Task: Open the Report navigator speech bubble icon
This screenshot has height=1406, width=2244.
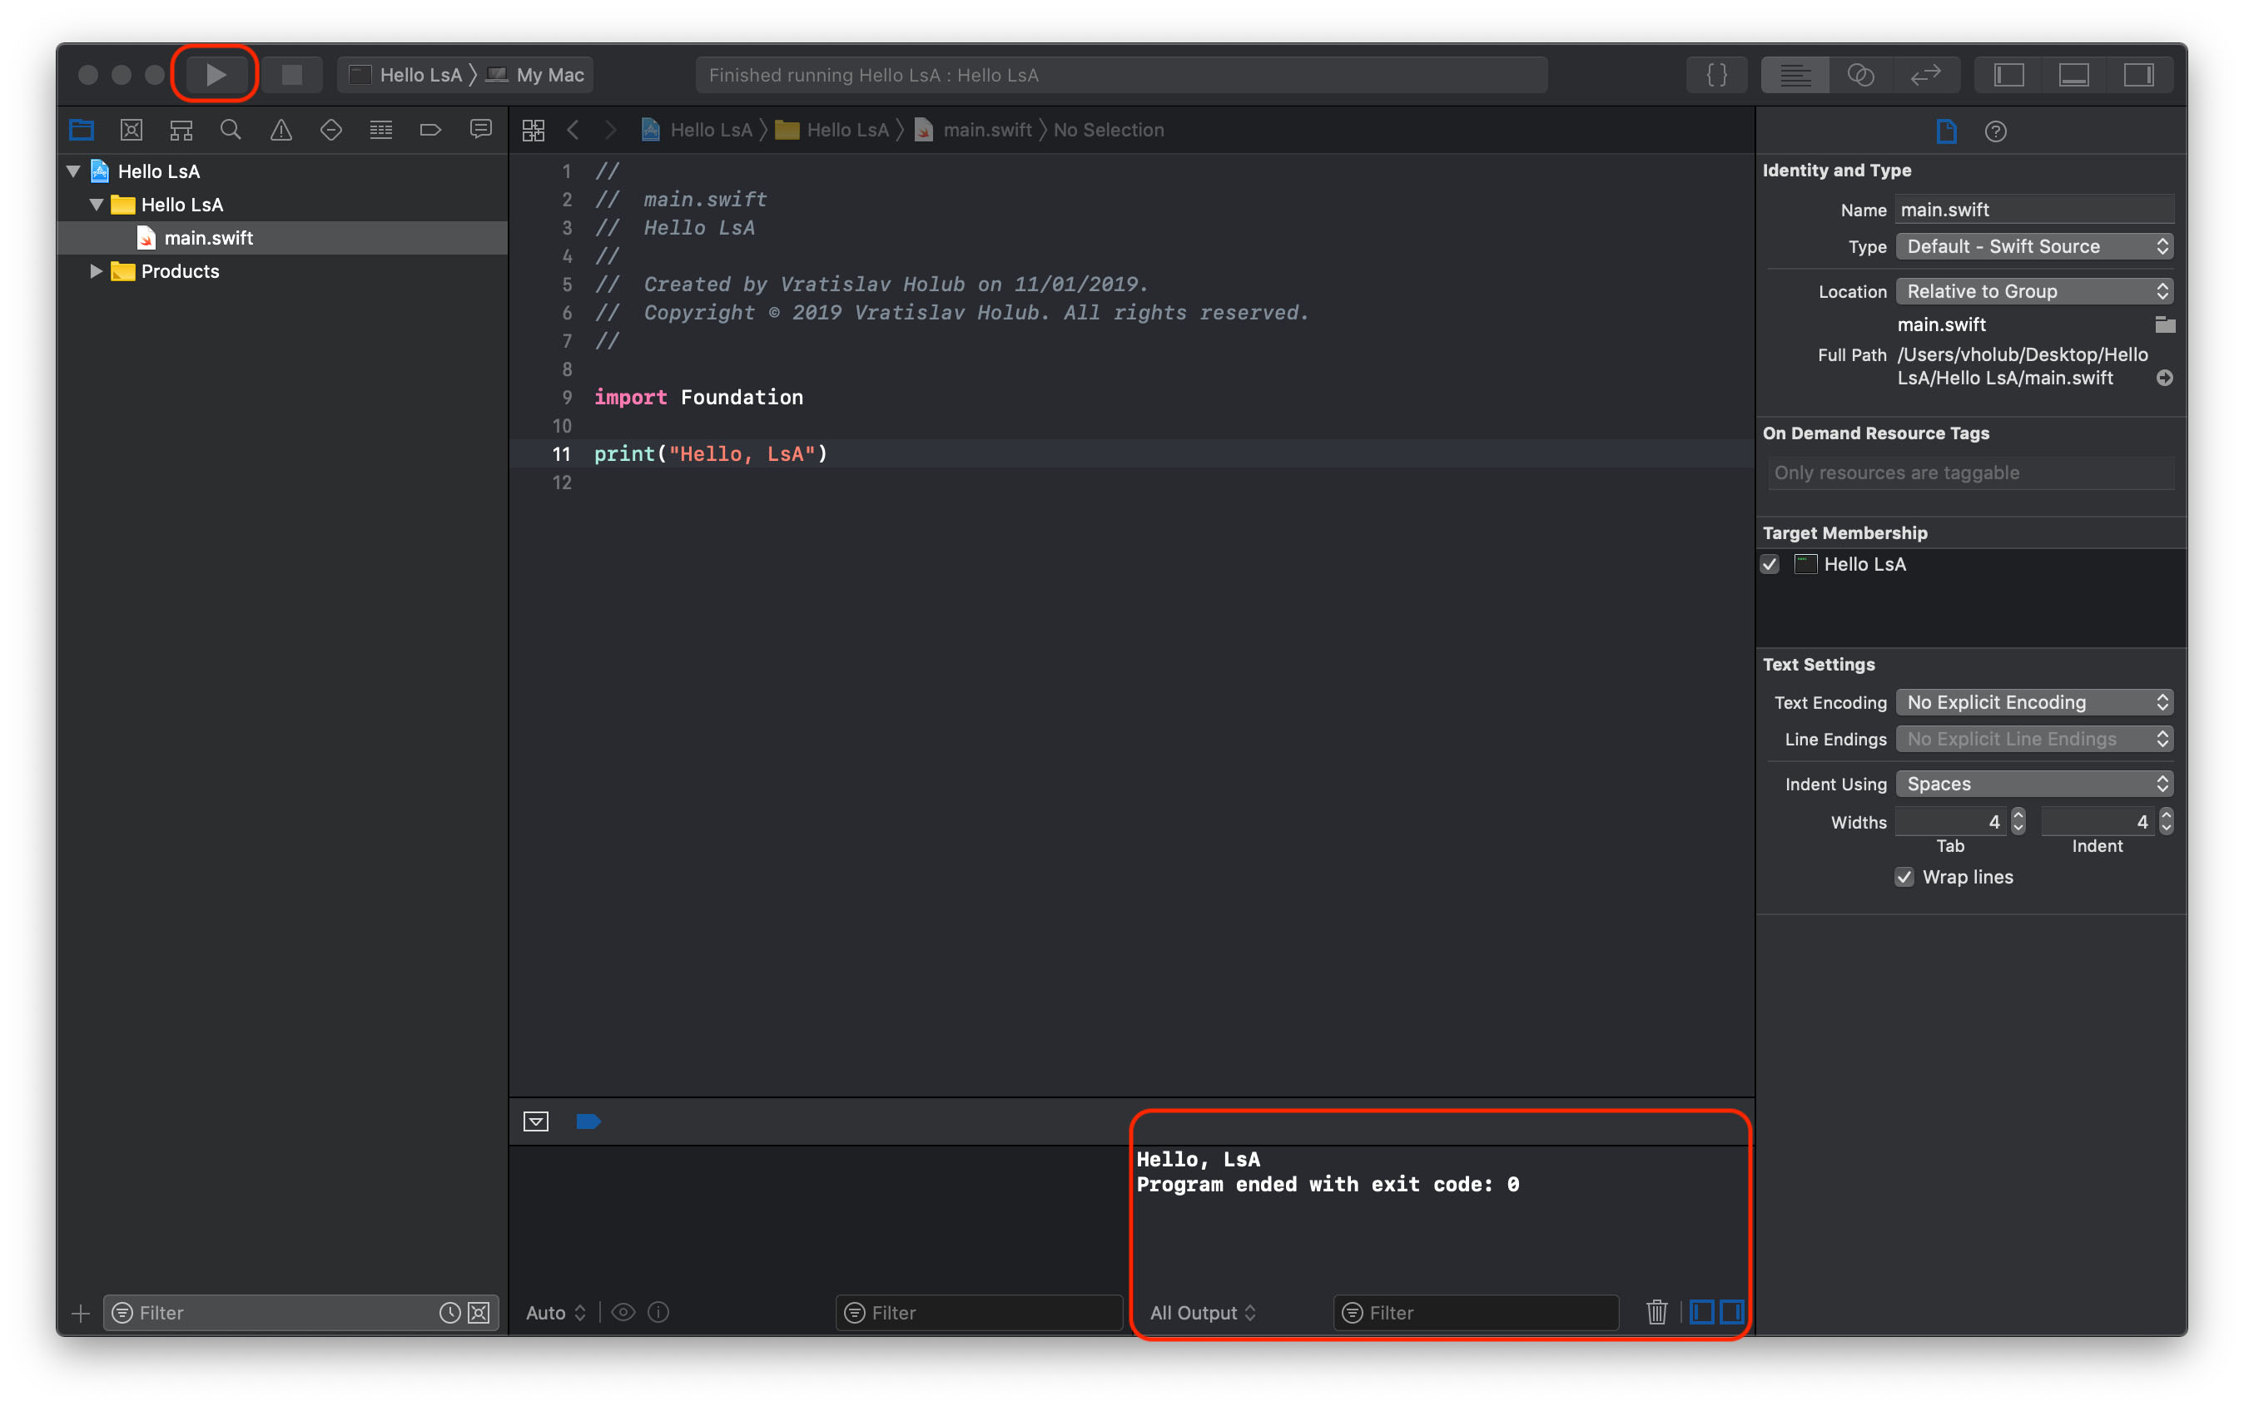Action: pyautogui.click(x=481, y=130)
